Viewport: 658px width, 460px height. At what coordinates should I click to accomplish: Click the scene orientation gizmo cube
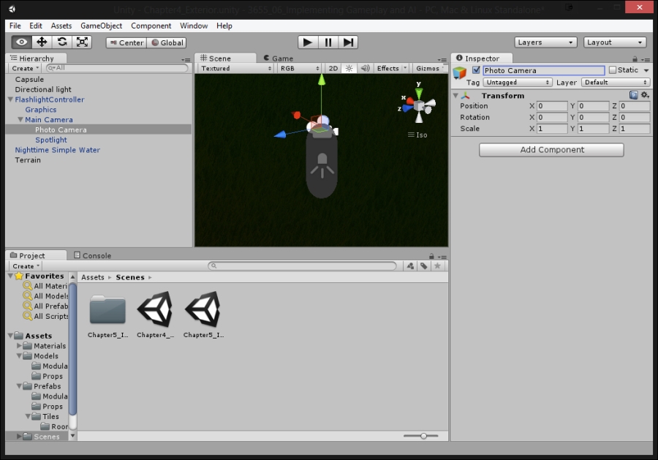coord(418,105)
